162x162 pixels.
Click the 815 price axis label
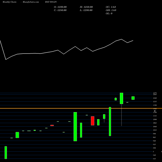pos(155,159)
